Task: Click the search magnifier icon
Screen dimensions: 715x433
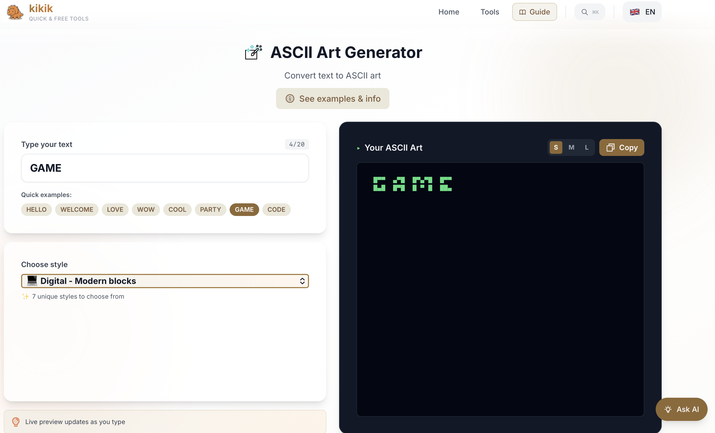Action: pyautogui.click(x=584, y=12)
